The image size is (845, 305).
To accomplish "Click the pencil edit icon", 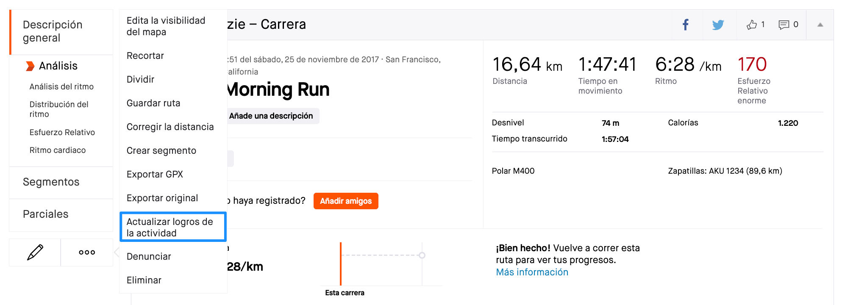I will [35, 252].
